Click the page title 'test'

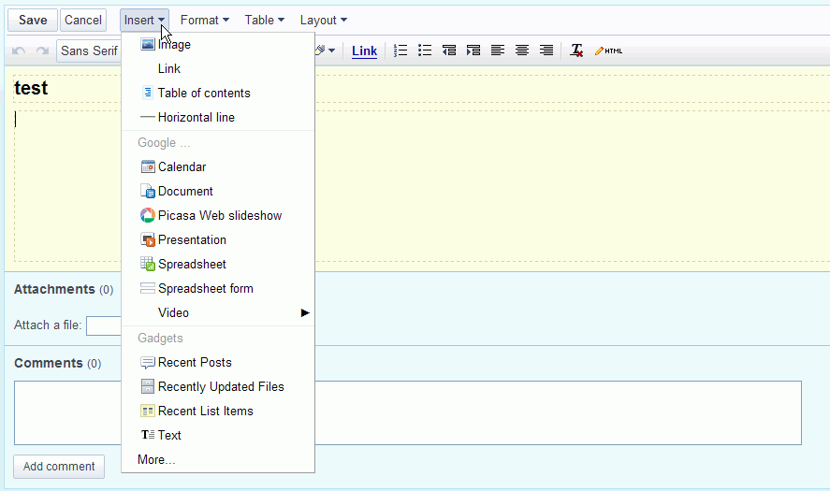pyautogui.click(x=31, y=88)
